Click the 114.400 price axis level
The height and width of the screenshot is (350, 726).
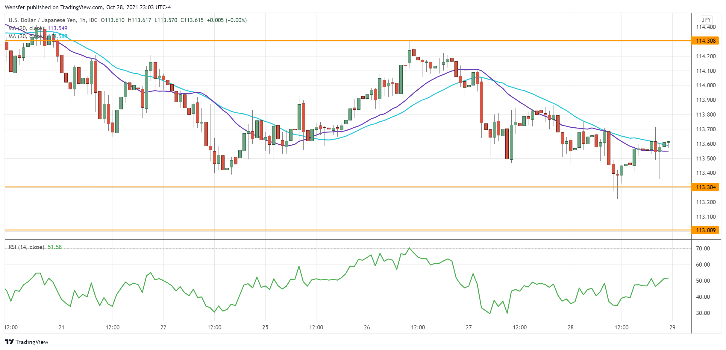pyautogui.click(x=706, y=27)
